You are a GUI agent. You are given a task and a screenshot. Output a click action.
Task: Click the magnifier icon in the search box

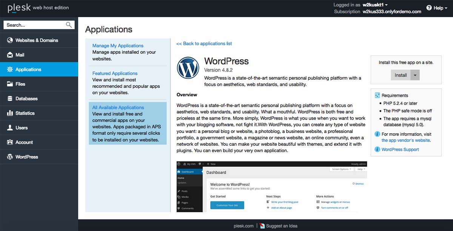(x=69, y=25)
